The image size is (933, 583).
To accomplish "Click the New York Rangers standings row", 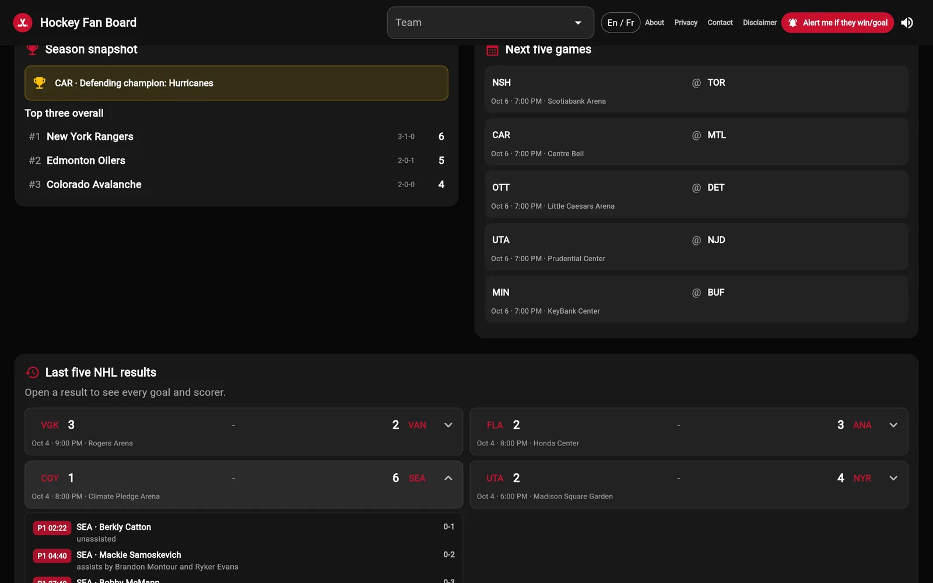I will pyautogui.click(x=236, y=136).
